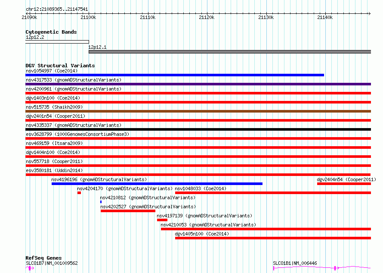Select dgv2404n54 (Cooper2011) red bar
The width and height of the screenshot is (383, 273).
[x=344, y=184]
